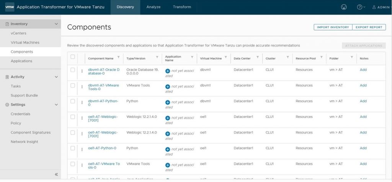Viewport: 392px width, 182px height.
Task: Click the feedback smiley face icon
Action: pyautogui.click(x=344, y=7)
